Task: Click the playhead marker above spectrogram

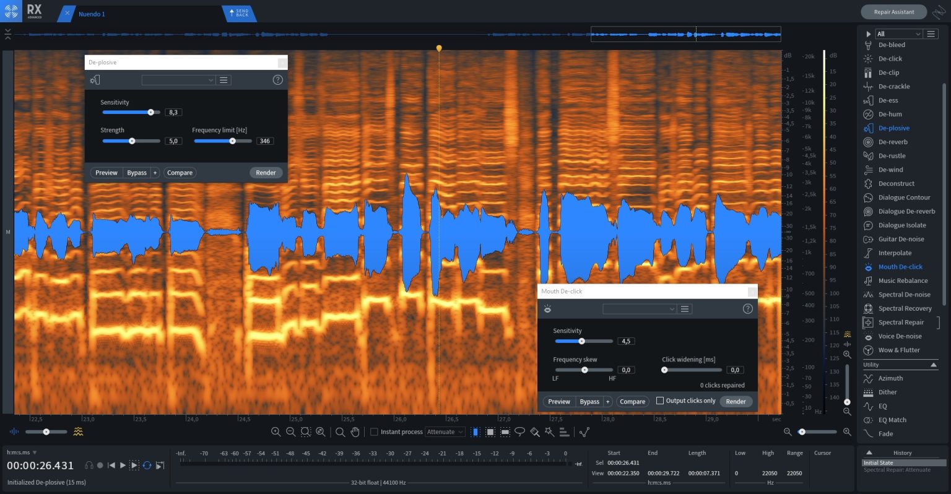Action: click(439, 48)
